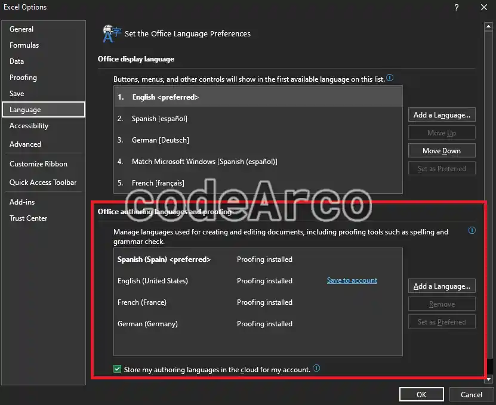Select French [français] display language row

point(258,183)
